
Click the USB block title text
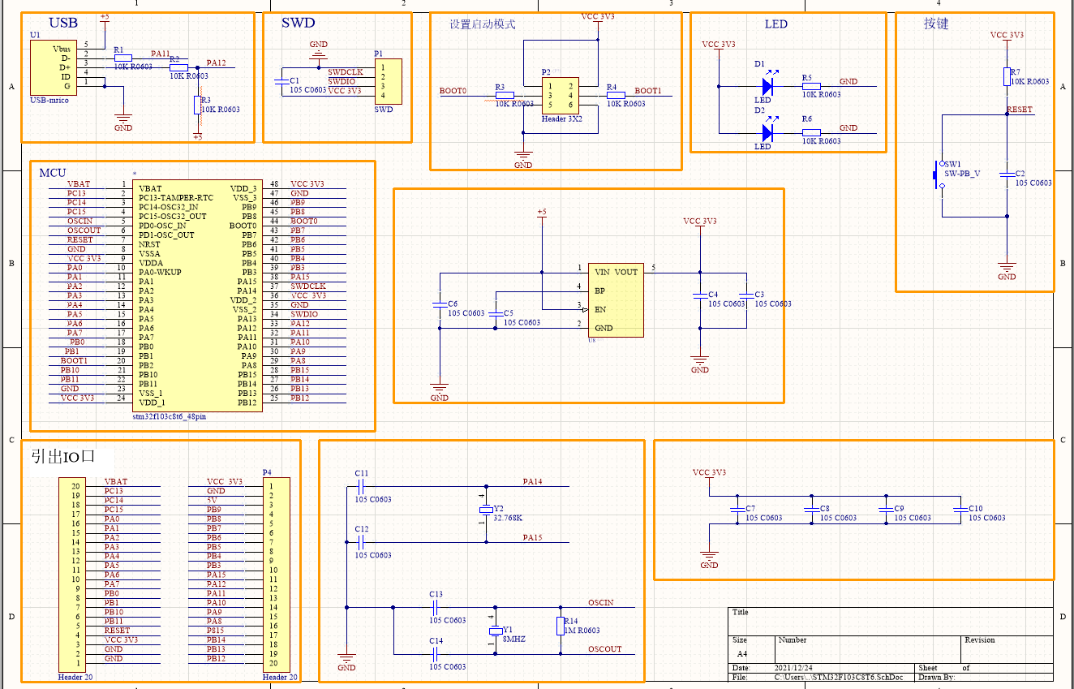click(63, 24)
